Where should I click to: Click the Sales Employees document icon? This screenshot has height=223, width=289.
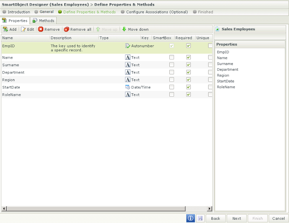(x=217, y=29)
